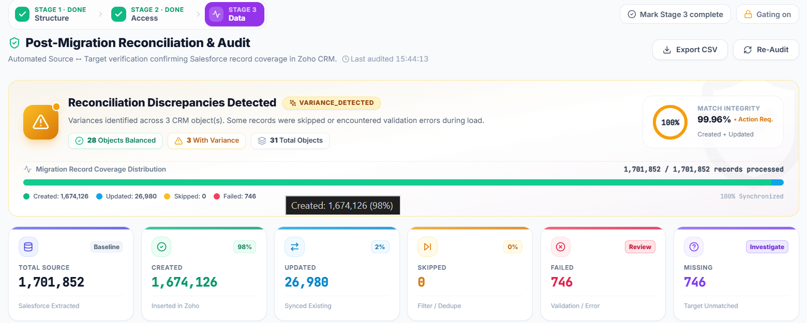Toggle the Gating on lock button

point(768,14)
